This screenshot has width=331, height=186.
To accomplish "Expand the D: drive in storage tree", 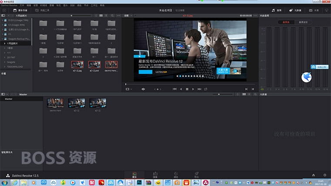I will click(3, 20).
